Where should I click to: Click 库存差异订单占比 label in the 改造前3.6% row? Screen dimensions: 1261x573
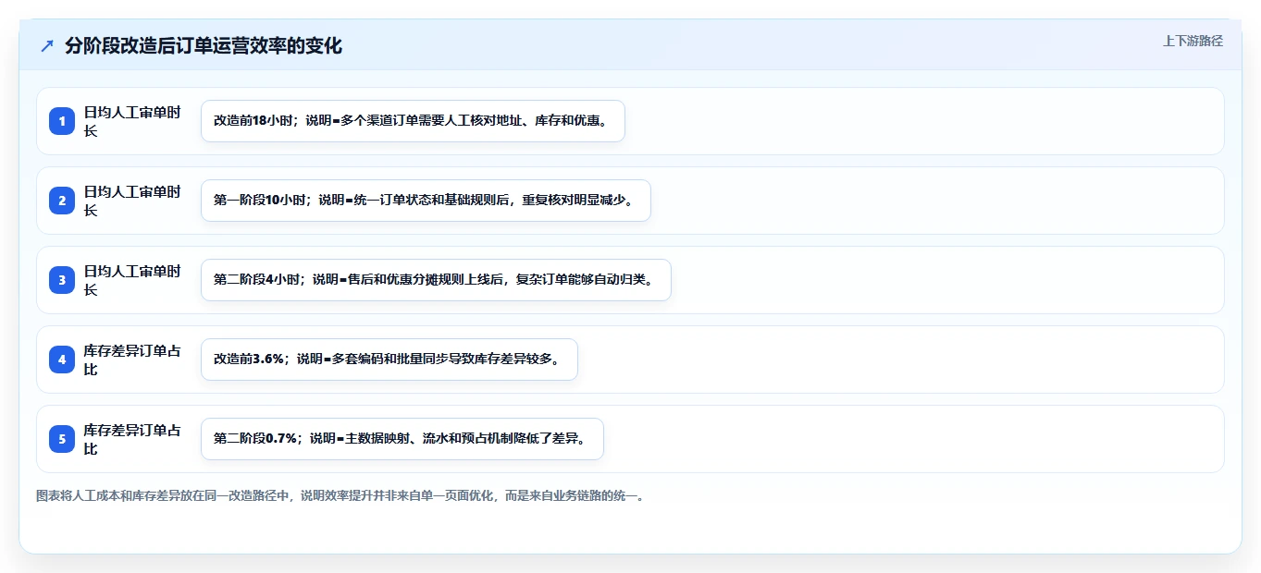point(132,360)
